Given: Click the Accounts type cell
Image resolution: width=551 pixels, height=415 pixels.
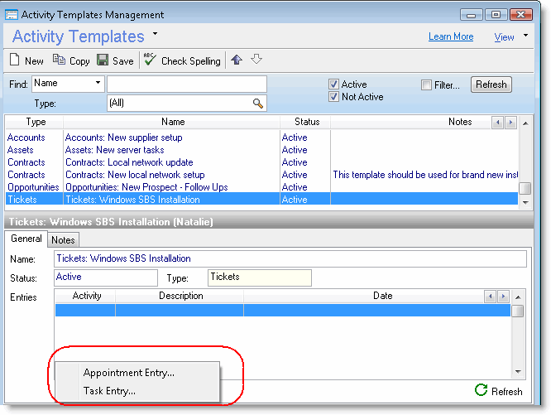Looking at the screenshot, I should click(x=26, y=138).
